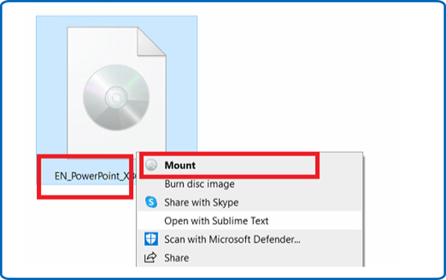This screenshot has height=280, width=446.
Task: Click the Microsoft Defender shield icon
Action: click(151, 239)
